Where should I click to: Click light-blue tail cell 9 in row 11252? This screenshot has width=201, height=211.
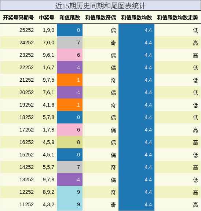[x=70, y=204]
